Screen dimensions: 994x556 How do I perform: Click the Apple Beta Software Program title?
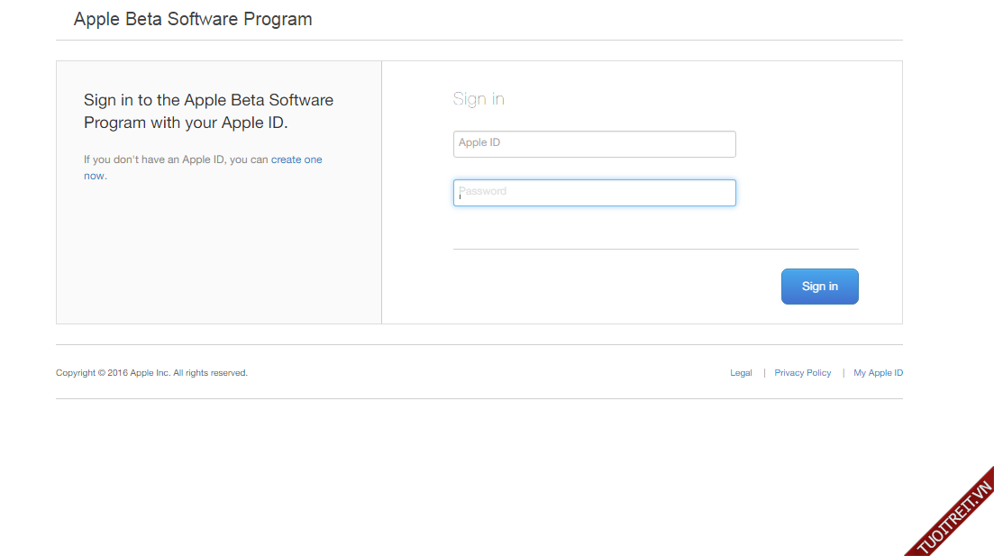tap(193, 19)
